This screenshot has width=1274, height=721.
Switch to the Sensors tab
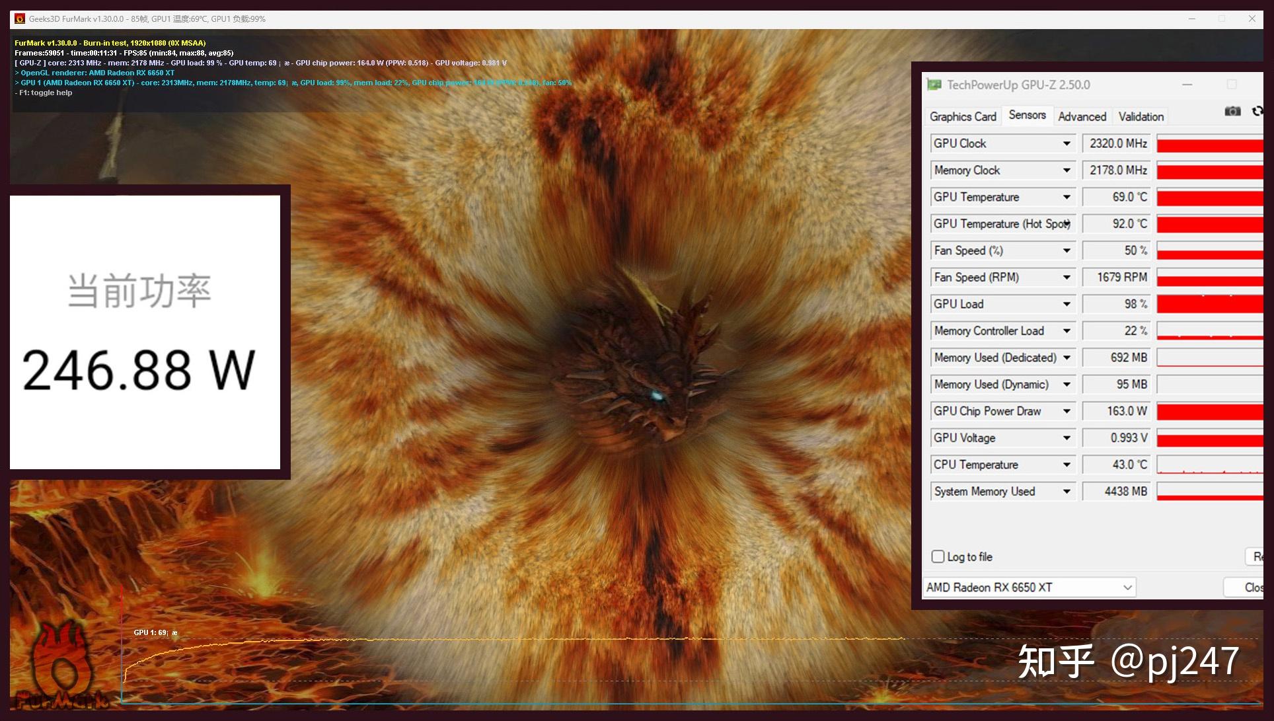click(x=1027, y=115)
